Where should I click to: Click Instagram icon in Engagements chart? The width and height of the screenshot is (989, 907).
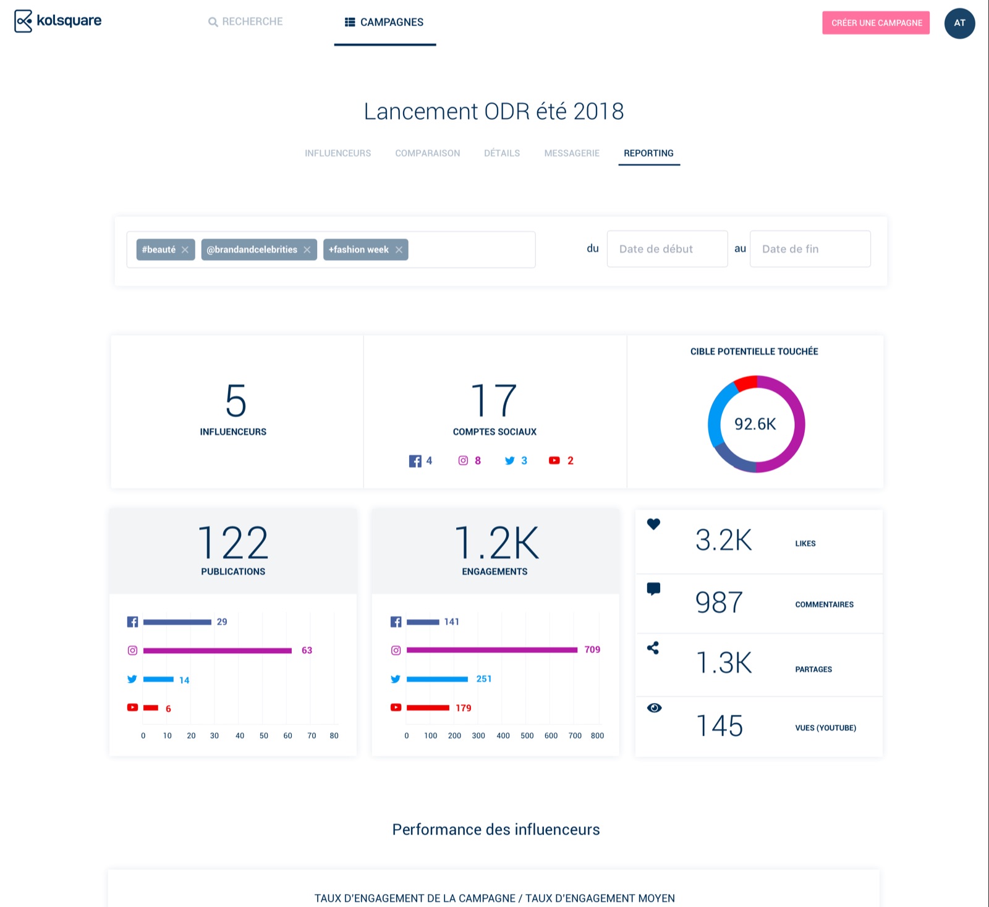click(x=396, y=650)
